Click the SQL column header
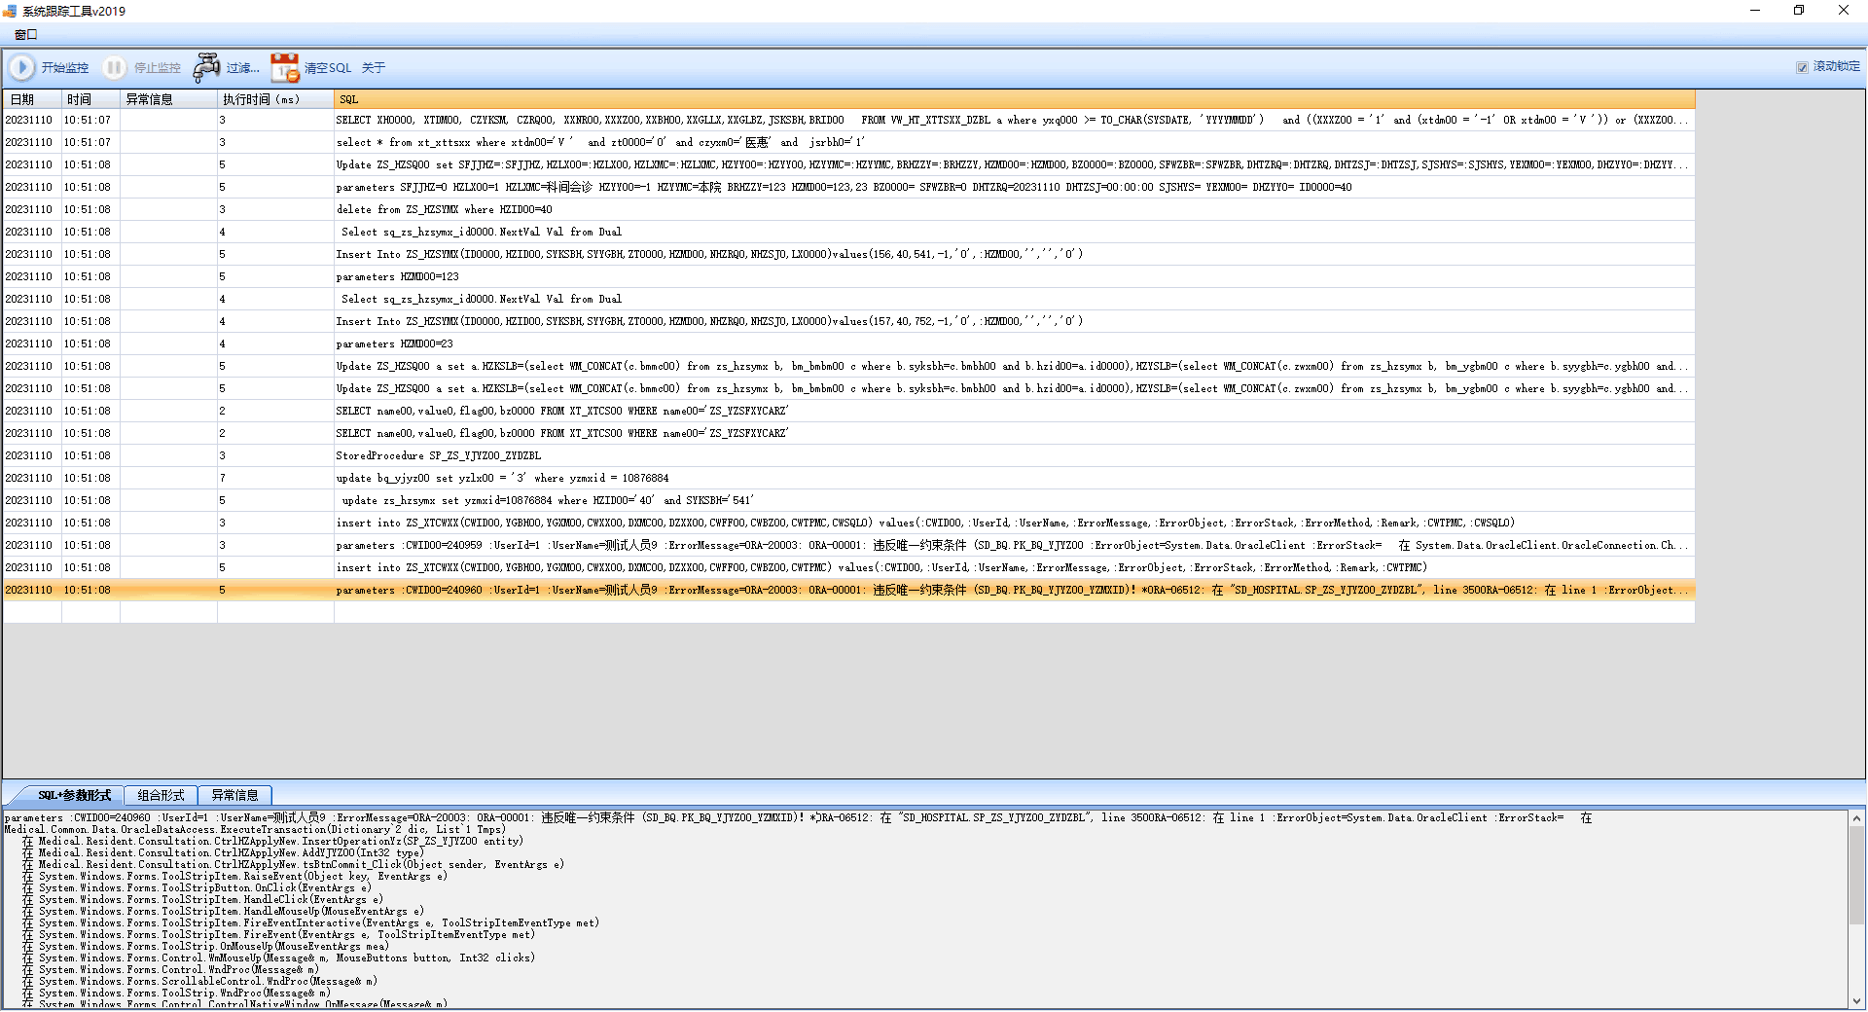The width and height of the screenshot is (1868, 1012). (x=1015, y=99)
